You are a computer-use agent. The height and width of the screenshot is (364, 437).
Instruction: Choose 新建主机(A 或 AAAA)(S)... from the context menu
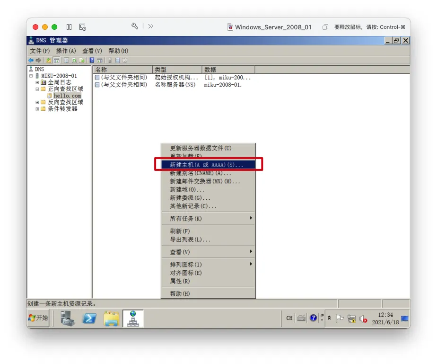(208, 165)
